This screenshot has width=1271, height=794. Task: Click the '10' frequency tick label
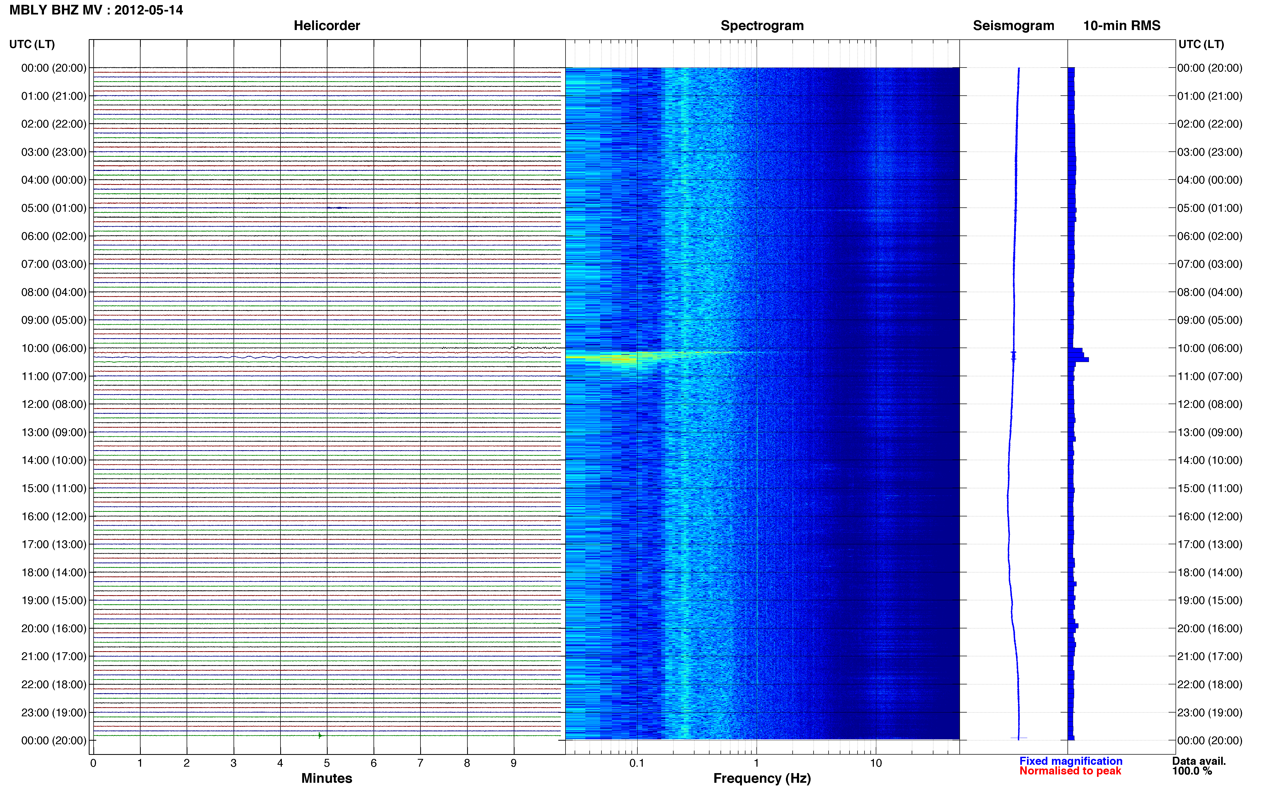[x=876, y=763]
